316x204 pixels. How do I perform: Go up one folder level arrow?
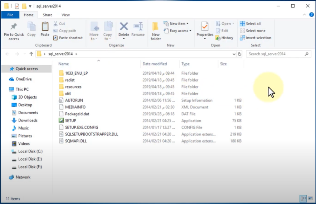31,54
